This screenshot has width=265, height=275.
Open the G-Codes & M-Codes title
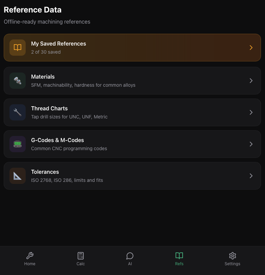[58, 140]
